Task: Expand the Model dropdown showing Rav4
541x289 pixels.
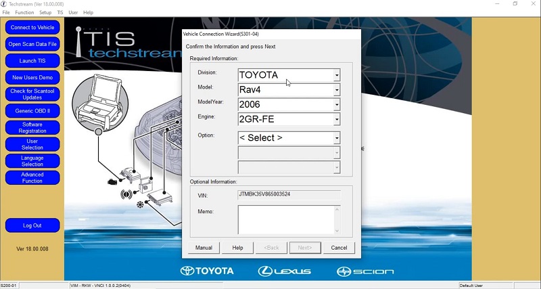Action: (x=336, y=90)
